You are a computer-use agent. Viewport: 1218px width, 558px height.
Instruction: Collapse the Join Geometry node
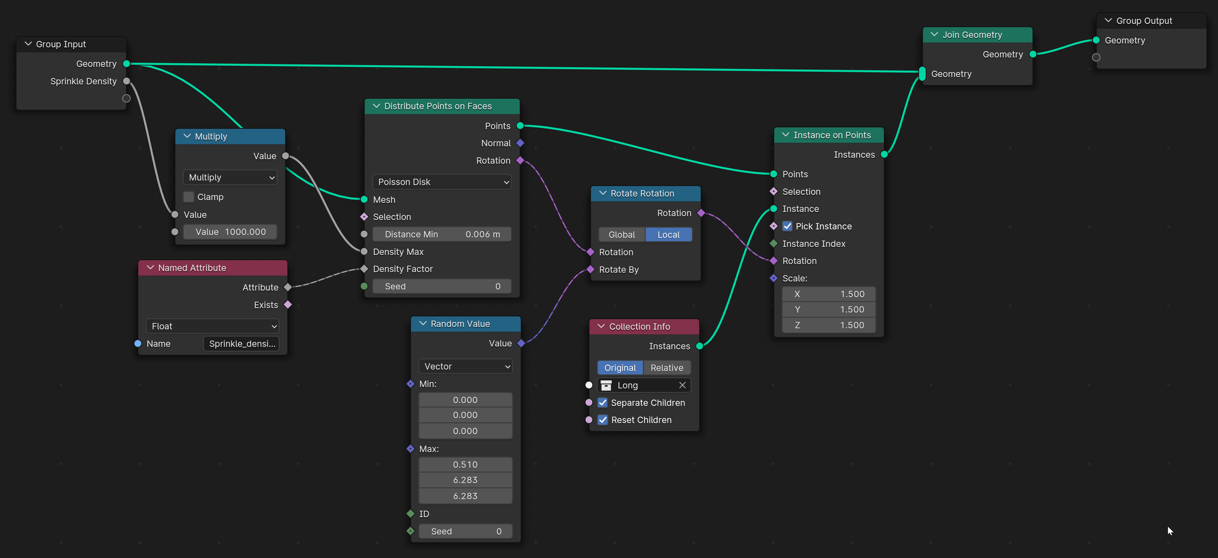click(x=934, y=35)
